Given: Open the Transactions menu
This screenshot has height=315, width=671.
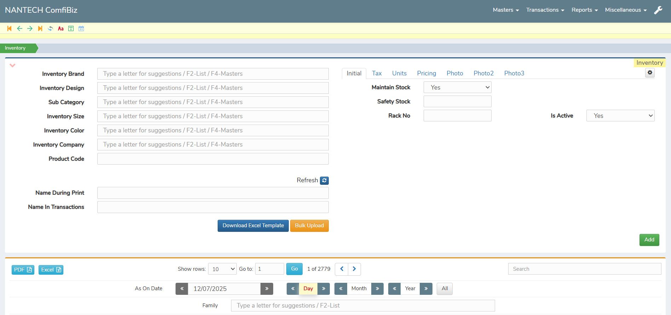Looking at the screenshot, I should point(545,10).
